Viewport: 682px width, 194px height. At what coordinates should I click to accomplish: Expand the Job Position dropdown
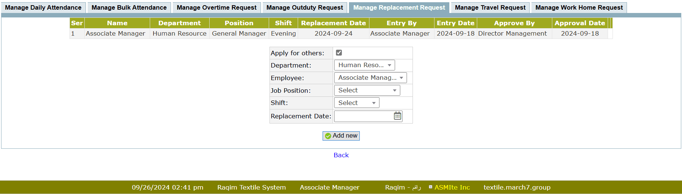[x=367, y=91]
